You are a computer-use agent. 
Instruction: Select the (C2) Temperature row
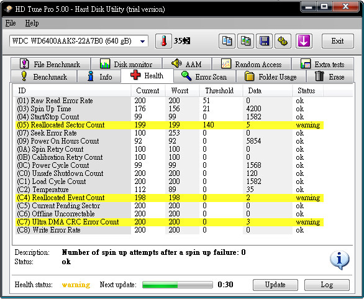click(170, 190)
